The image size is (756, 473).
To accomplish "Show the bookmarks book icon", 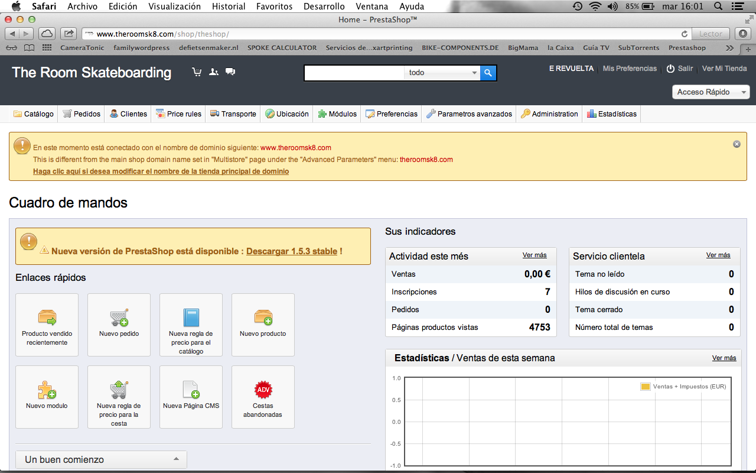I will (x=29, y=48).
